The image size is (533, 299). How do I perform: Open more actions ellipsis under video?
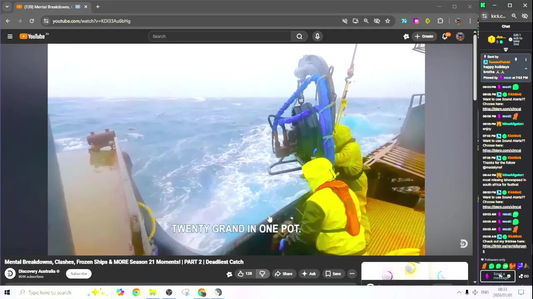pyautogui.click(x=352, y=274)
